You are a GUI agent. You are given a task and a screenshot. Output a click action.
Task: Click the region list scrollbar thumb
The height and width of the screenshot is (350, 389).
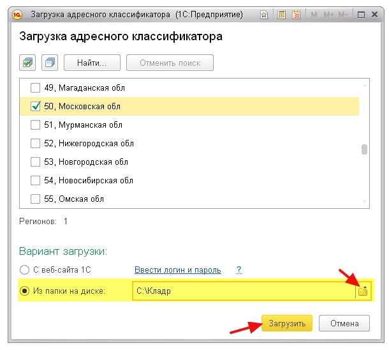click(364, 149)
